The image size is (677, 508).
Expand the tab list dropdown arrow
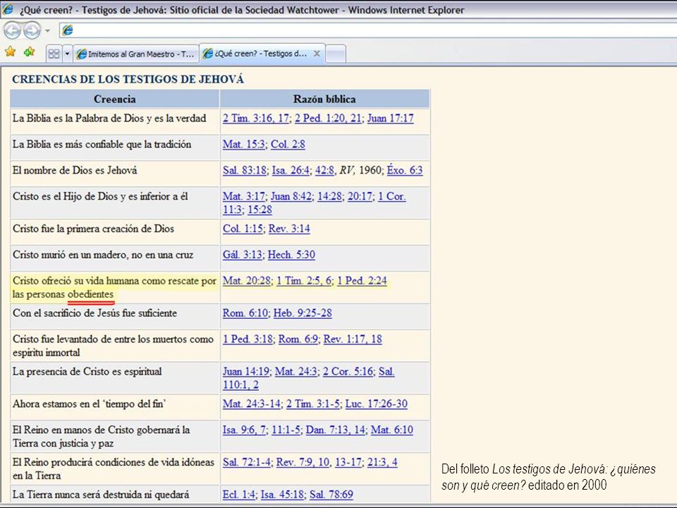coord(68,54)
